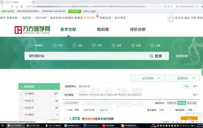
Task: Reload the page with the refresh icon
Action: pos(12,6)
